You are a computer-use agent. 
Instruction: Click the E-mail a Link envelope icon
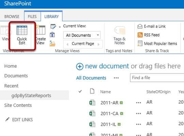click(x=140, y=26)
